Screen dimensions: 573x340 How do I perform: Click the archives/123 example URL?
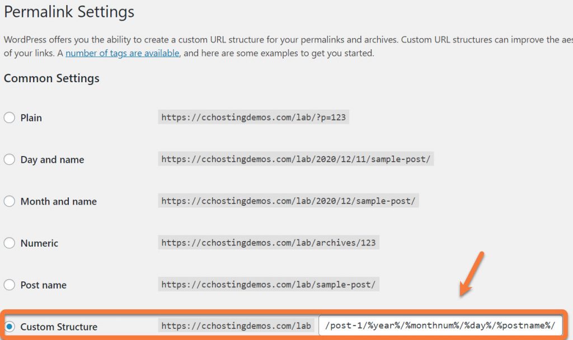269,243
